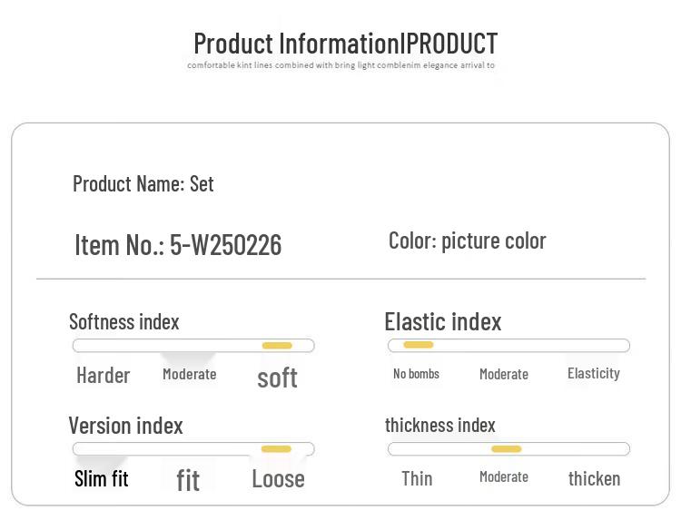Click the yellow marker on thickness slider
This screenshot has width=681, height=530.
coord(507,449)
